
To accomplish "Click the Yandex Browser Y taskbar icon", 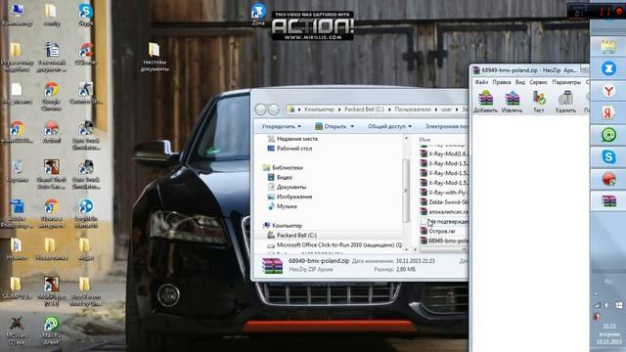I will (x=608, y=91).
